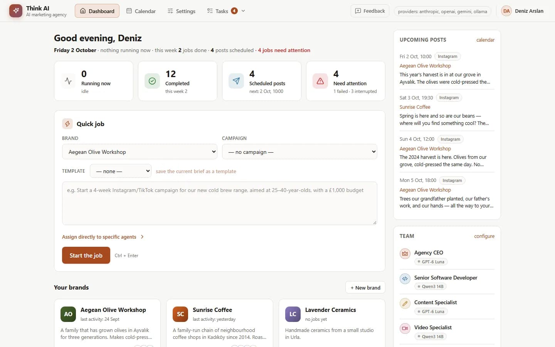The width and height of the screenshot is (555, 347).
Task: Click the GPT-6 Luna tag under Agency CEO
Action: tap(431, 262)
